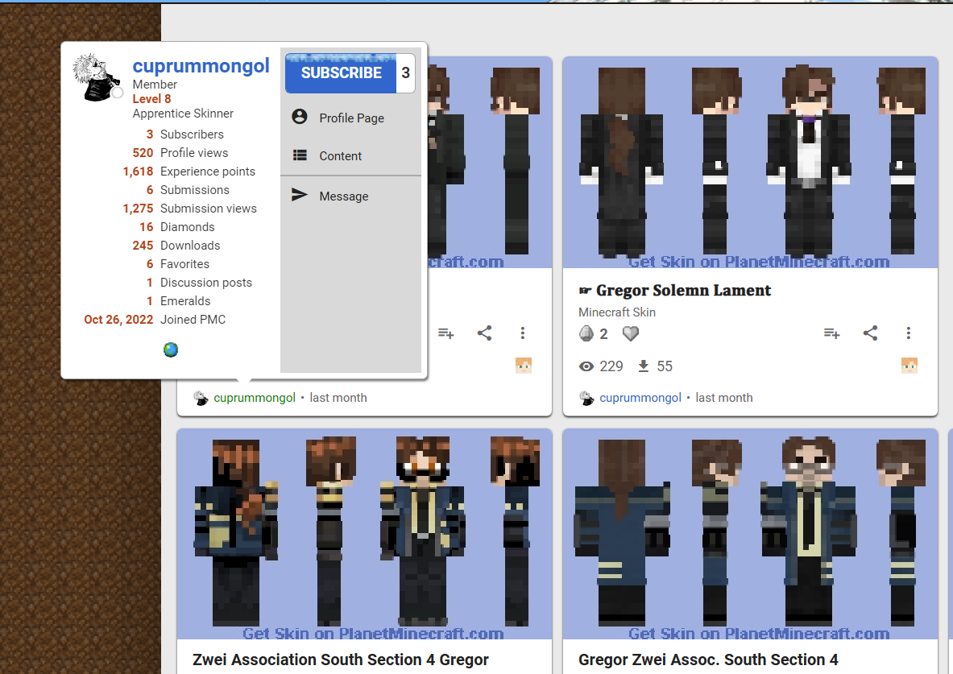The width and height of the screenshot is (953, 674).
Task: Click the globe icon in profile popup
Action: (x=171, y=349)
